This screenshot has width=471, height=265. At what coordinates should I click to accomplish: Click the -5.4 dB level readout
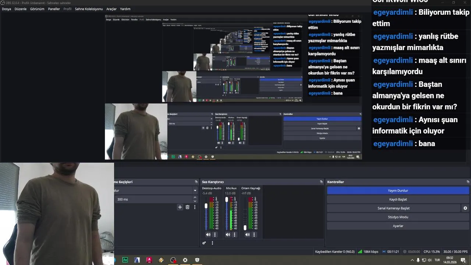[207, 193]
